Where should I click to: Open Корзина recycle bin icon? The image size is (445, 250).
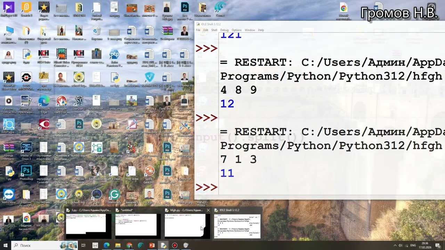point(97,33)
